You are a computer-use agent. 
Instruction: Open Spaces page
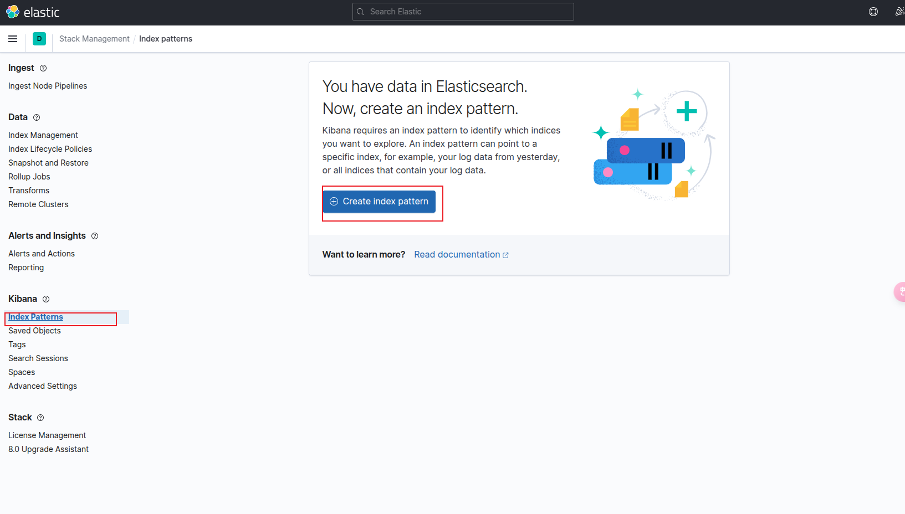[22, 372]
